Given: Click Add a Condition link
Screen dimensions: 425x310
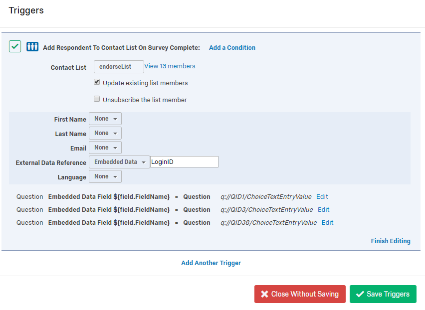Looking at the screenshot, I should (x=232, y=48).
